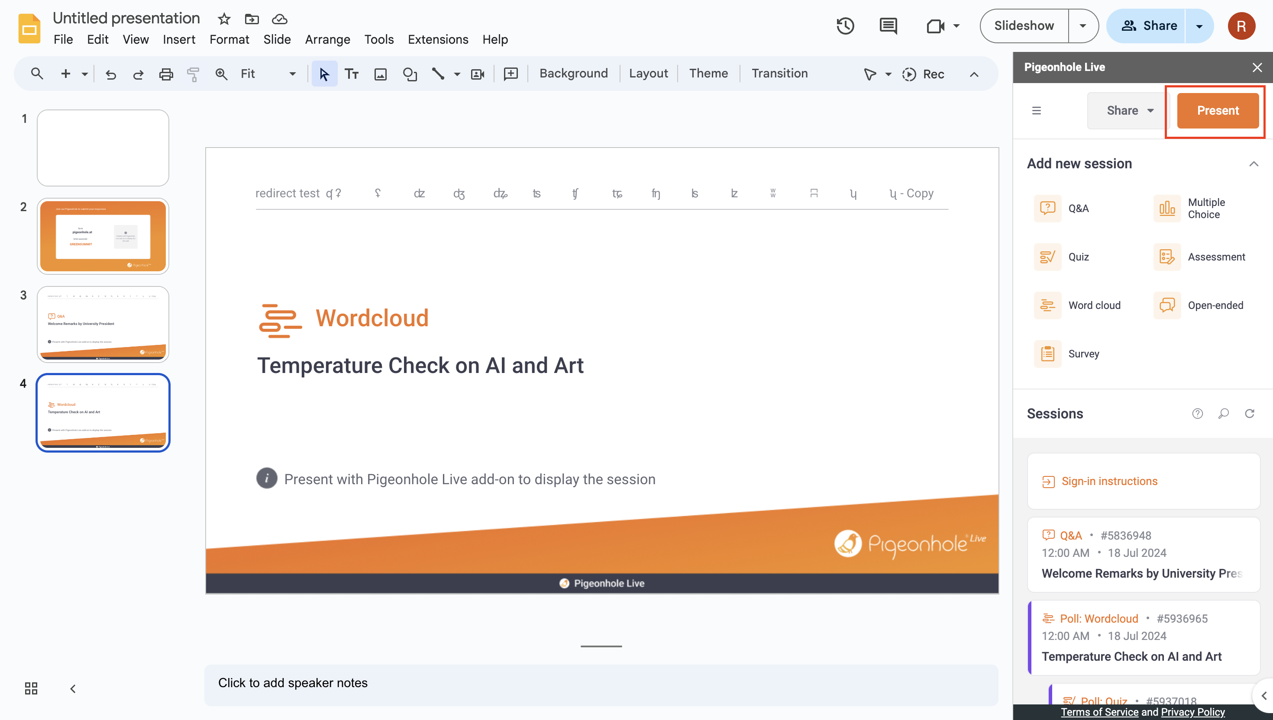Open the Arrange menu
The image size is (1273, 720).
click(x=327, y=39)
